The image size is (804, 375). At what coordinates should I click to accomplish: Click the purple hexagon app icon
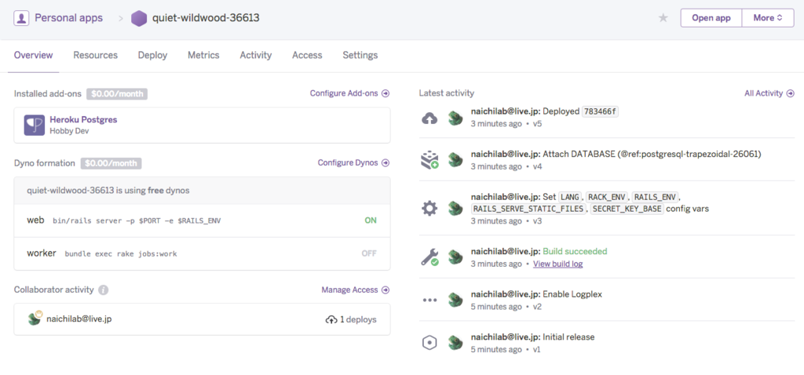click(139, 19)
